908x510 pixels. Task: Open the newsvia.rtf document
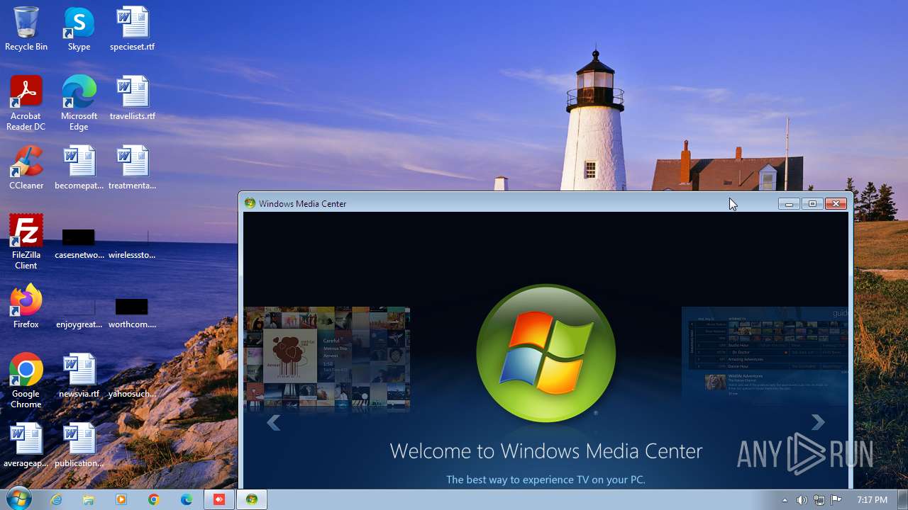[79, 375]
